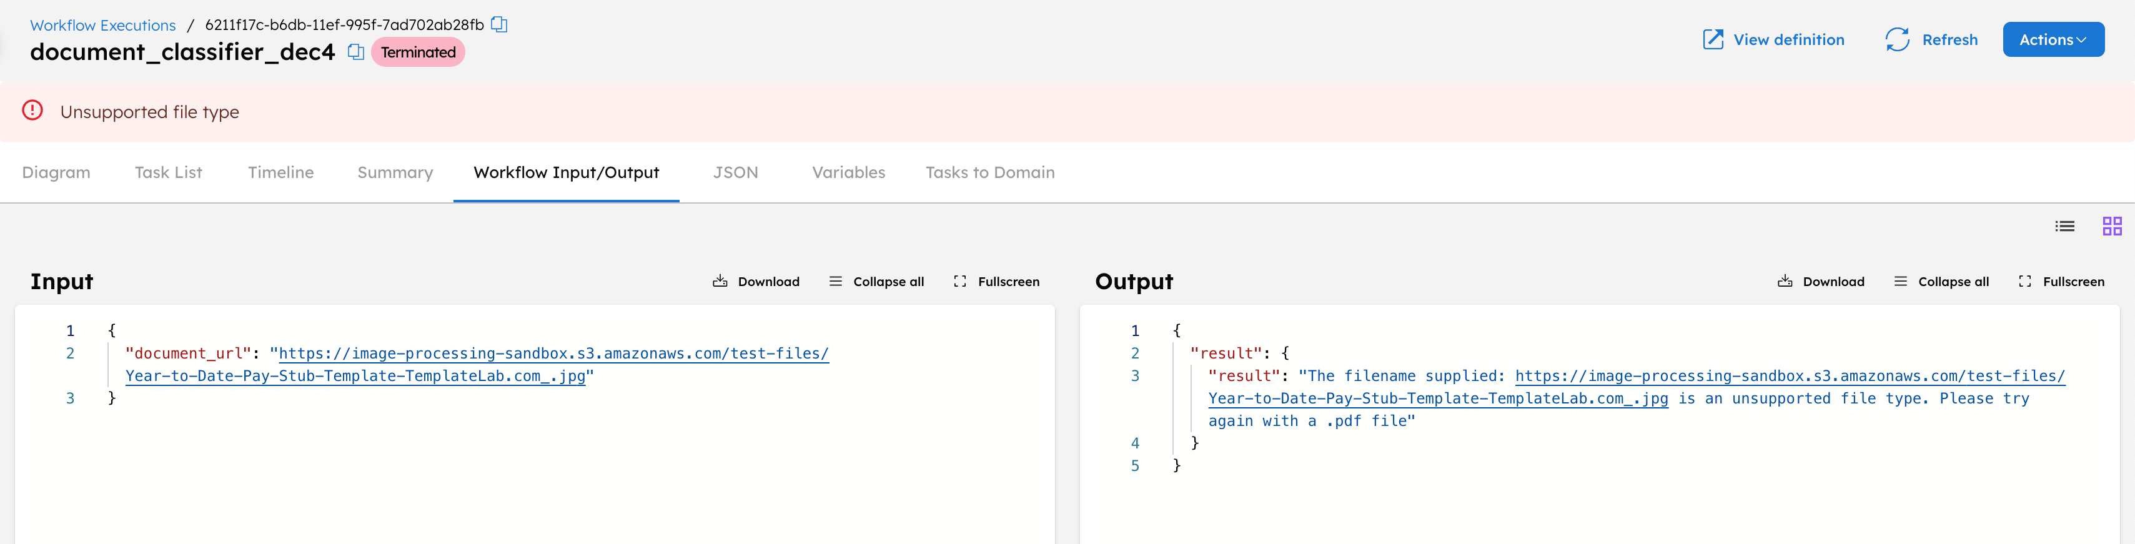
Task: Go to the JSON tab
Action: click(735, 172)
